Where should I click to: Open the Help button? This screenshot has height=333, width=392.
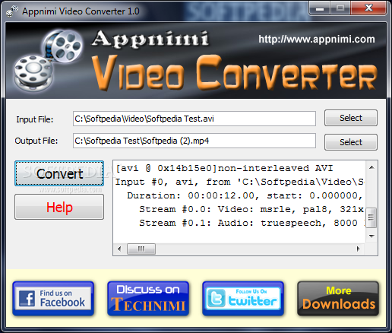click(x=59, y=207)
